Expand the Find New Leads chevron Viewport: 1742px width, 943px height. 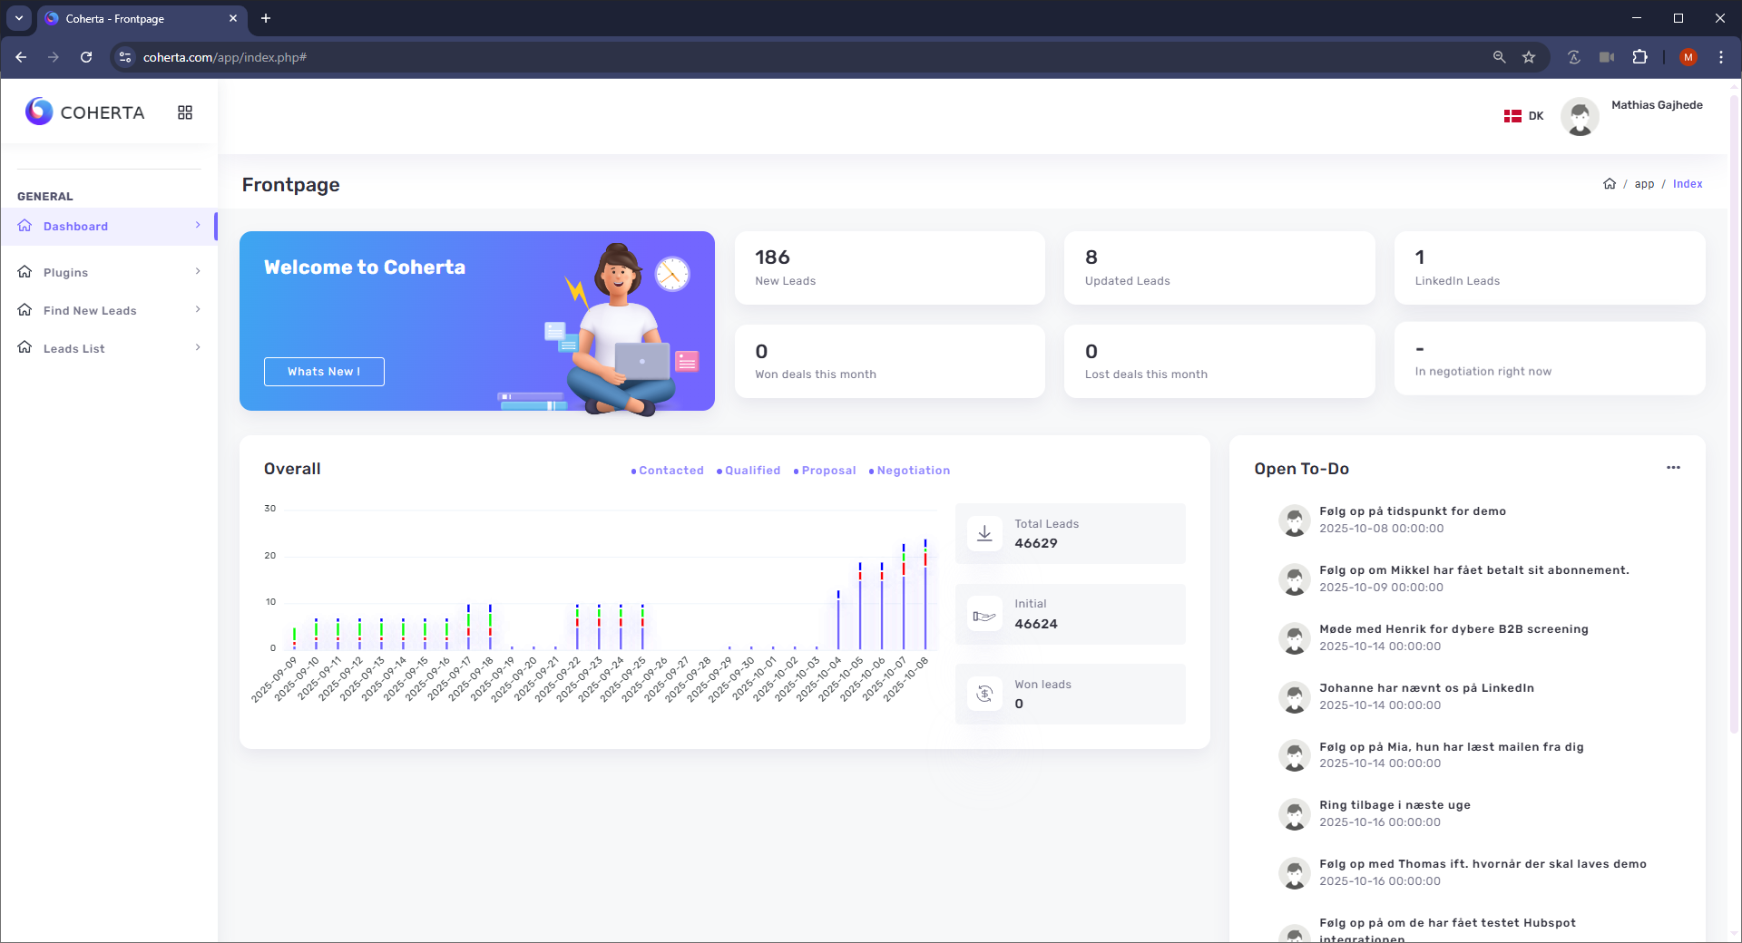pyautogui.click(x=198, y=310)
